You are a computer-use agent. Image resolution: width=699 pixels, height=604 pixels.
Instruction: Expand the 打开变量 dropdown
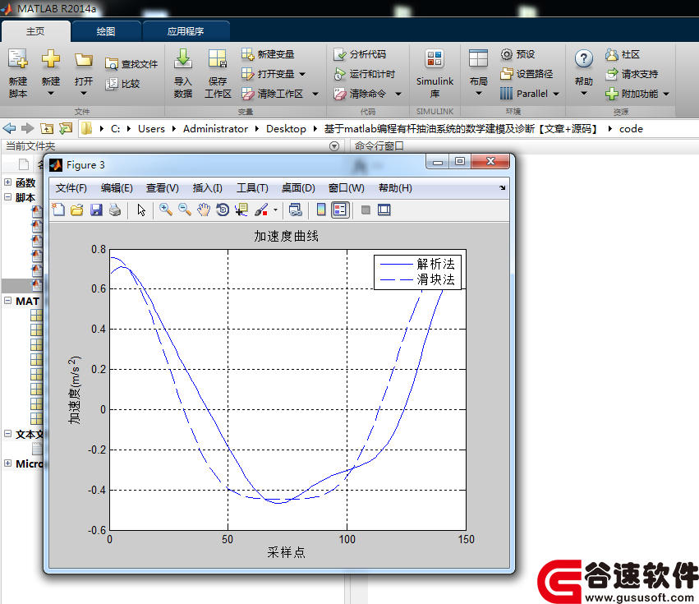pyautogui.click(x=302, y=74)
